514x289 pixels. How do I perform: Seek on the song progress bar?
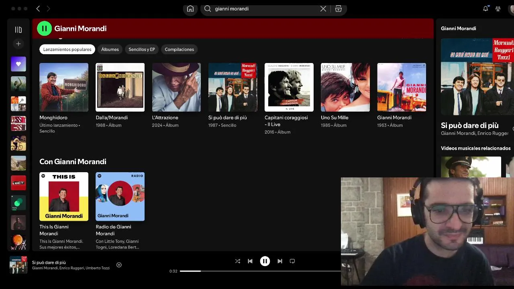click(260, 271)
